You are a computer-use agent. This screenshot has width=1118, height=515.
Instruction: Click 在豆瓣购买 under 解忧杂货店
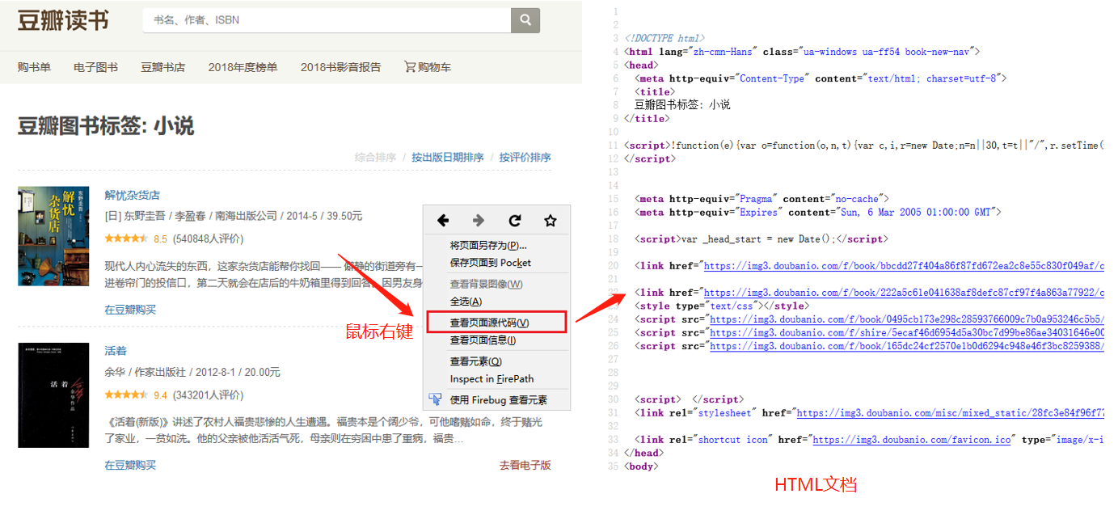pyautogui.click(x=130, y=310)
